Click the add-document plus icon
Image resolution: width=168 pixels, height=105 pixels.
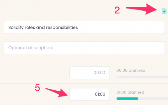164,11
